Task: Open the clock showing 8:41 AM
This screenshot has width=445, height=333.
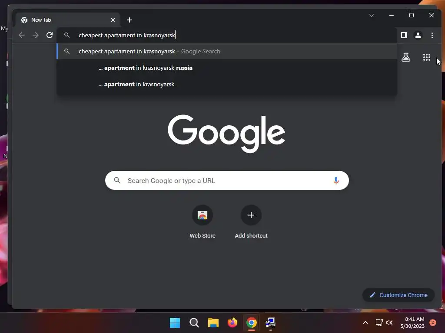Action: tap(412, 323)
